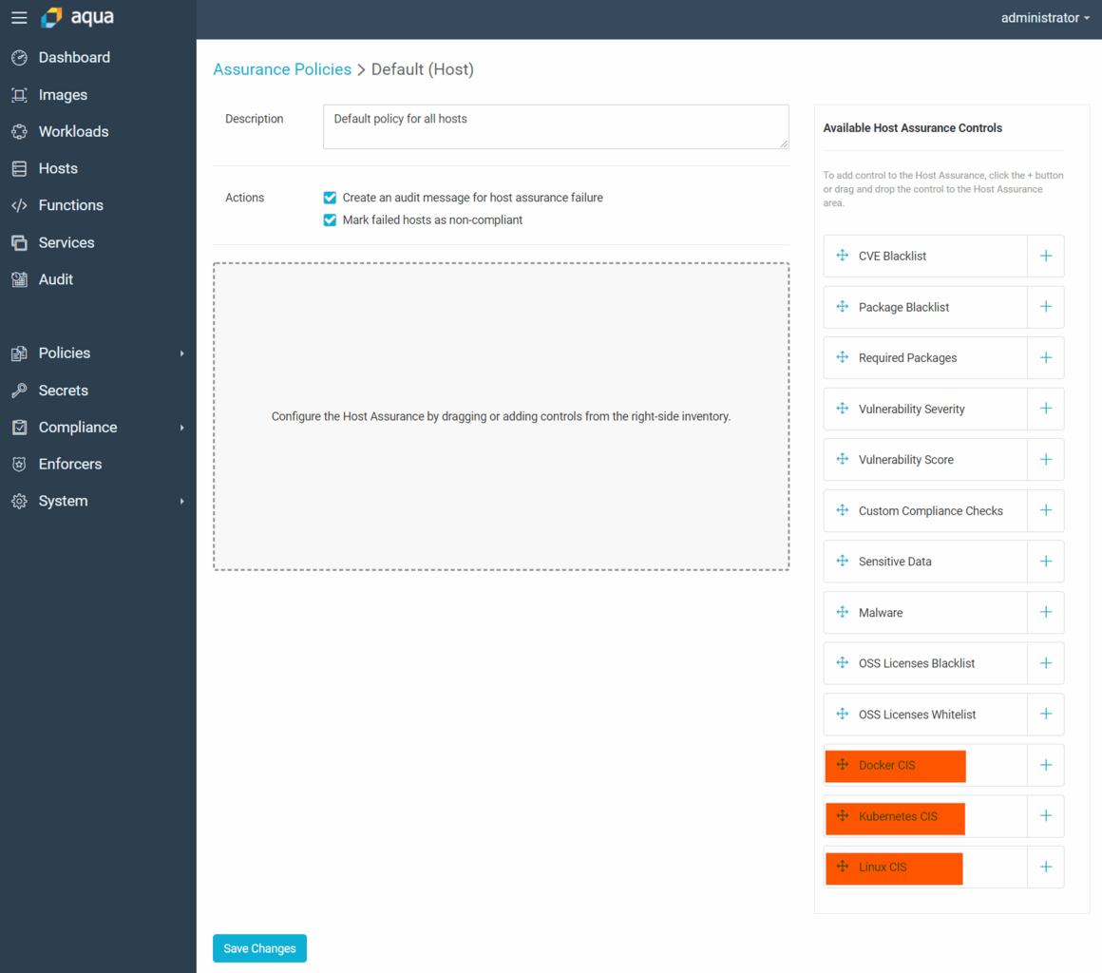Expand the System submenu arrow

coord(182,502)
